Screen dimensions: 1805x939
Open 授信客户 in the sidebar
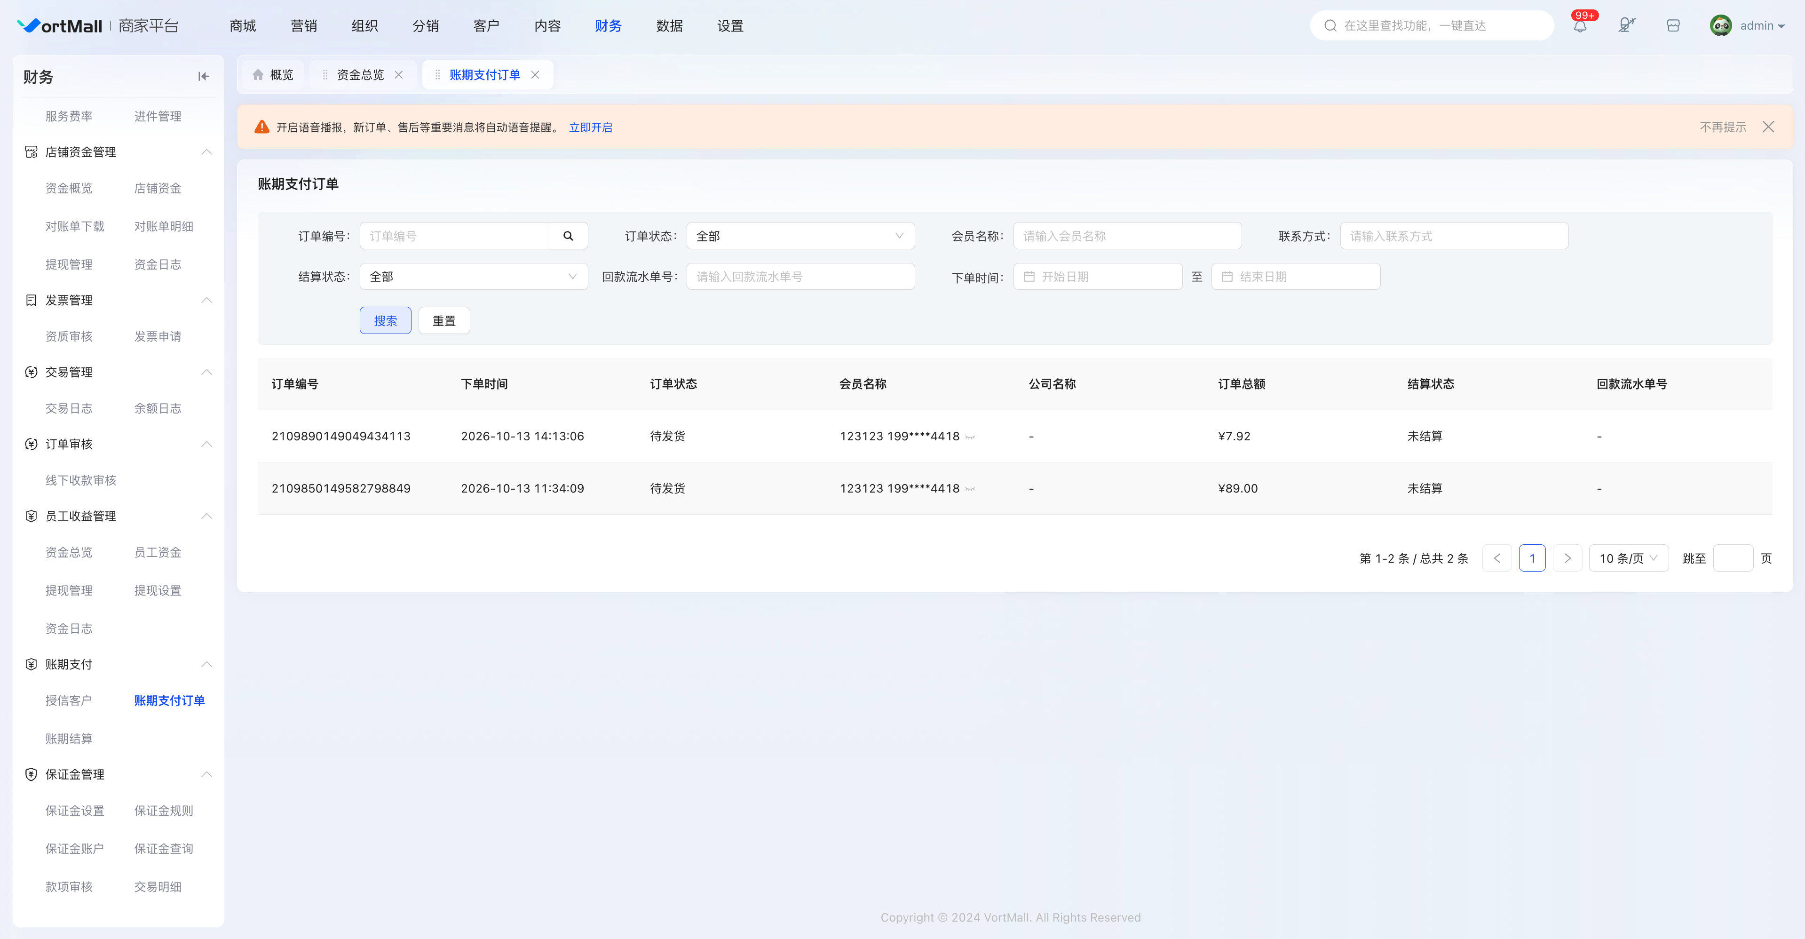[x=69, y=701]
